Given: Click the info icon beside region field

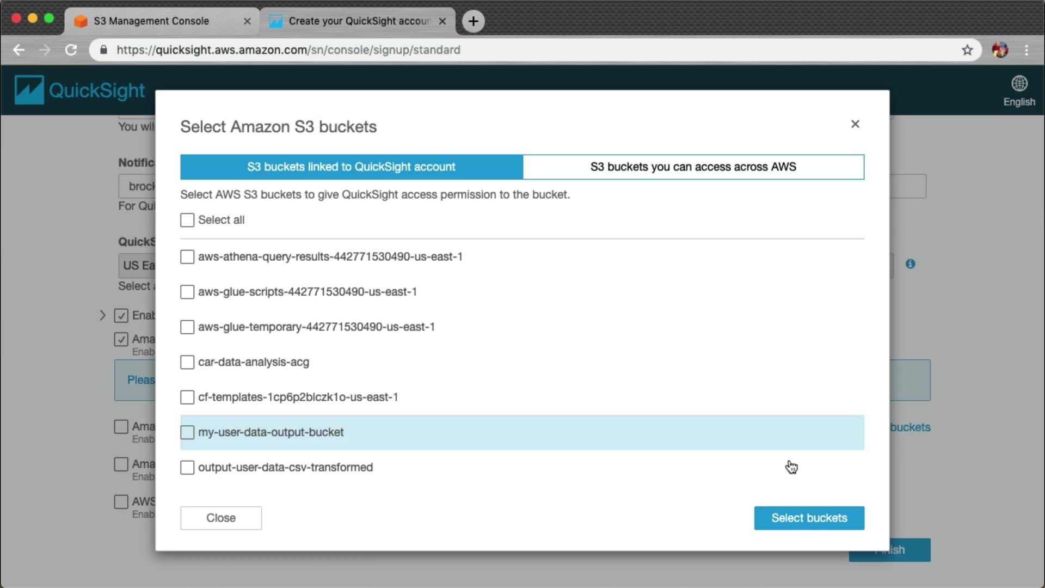Looking at the screenshot, I should (x=910, y=264).
